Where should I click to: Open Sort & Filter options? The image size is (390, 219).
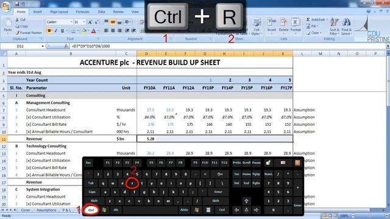click(334, 27)
